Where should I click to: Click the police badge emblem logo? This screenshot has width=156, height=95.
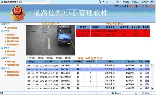click(x=18, y=13)
